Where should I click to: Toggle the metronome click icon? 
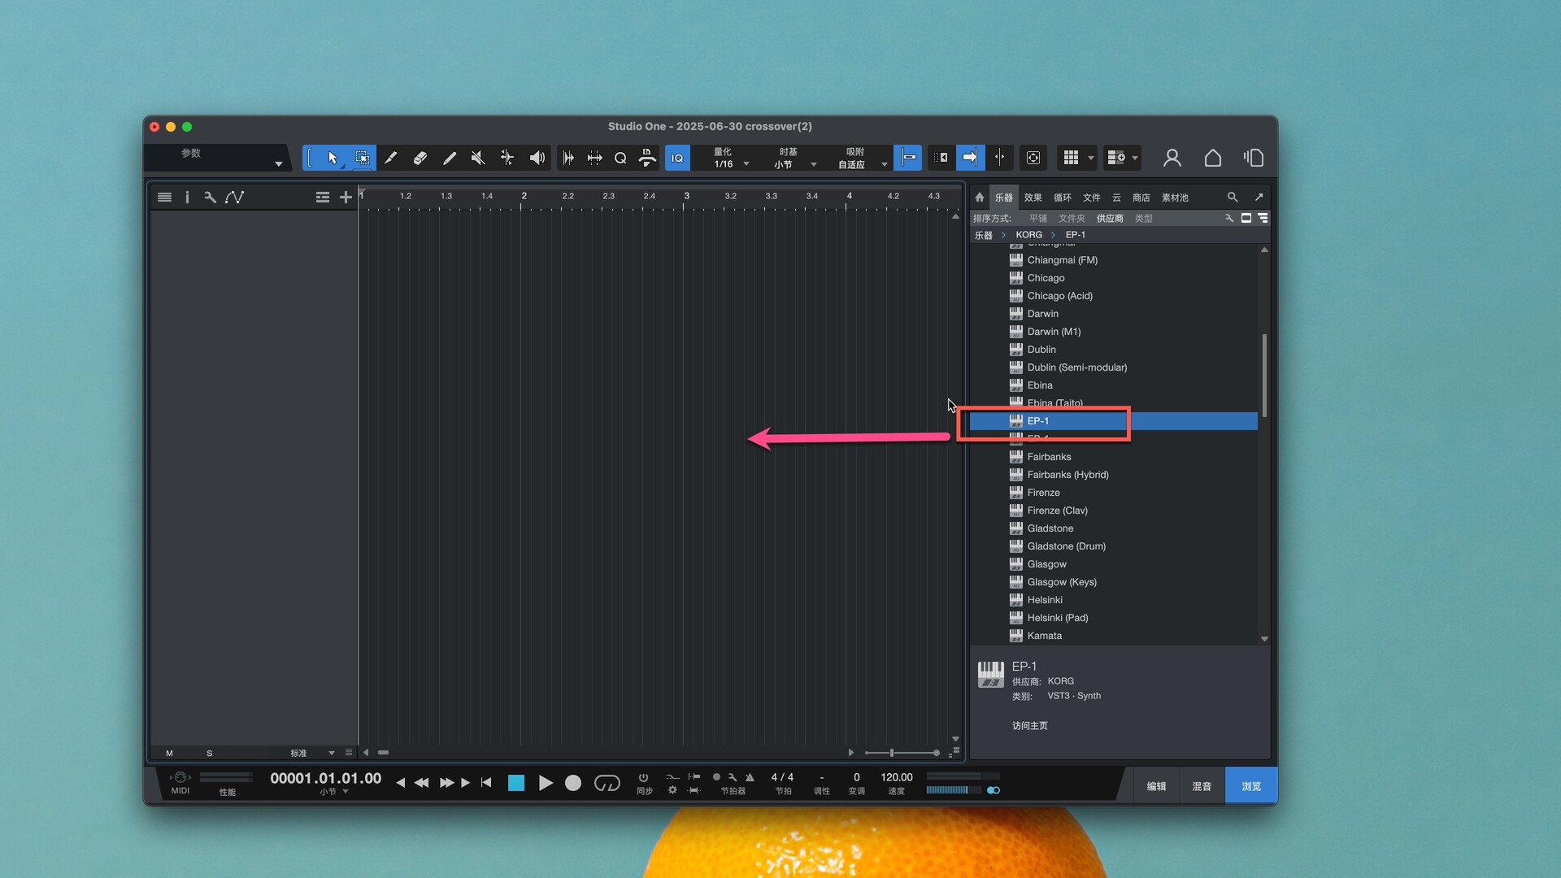tap(750, 777)
